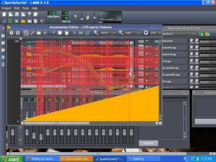Image resolution: width=216 pixels, height=162 pixels.
Task: Open the second sidebar browser icon
Action: pos(3,36)
